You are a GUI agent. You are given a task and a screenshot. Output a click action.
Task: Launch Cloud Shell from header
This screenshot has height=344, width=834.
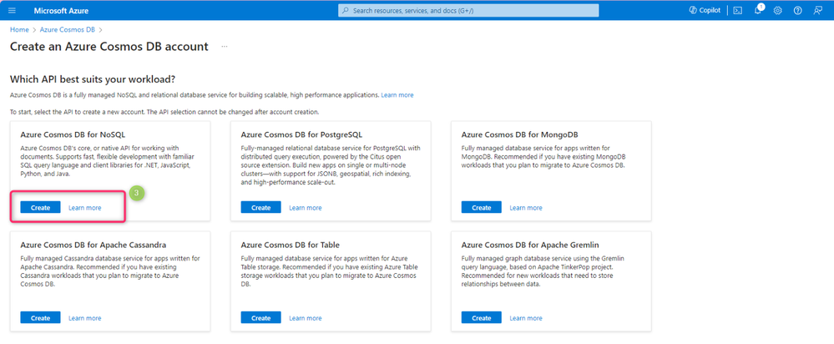coord(737,11)
